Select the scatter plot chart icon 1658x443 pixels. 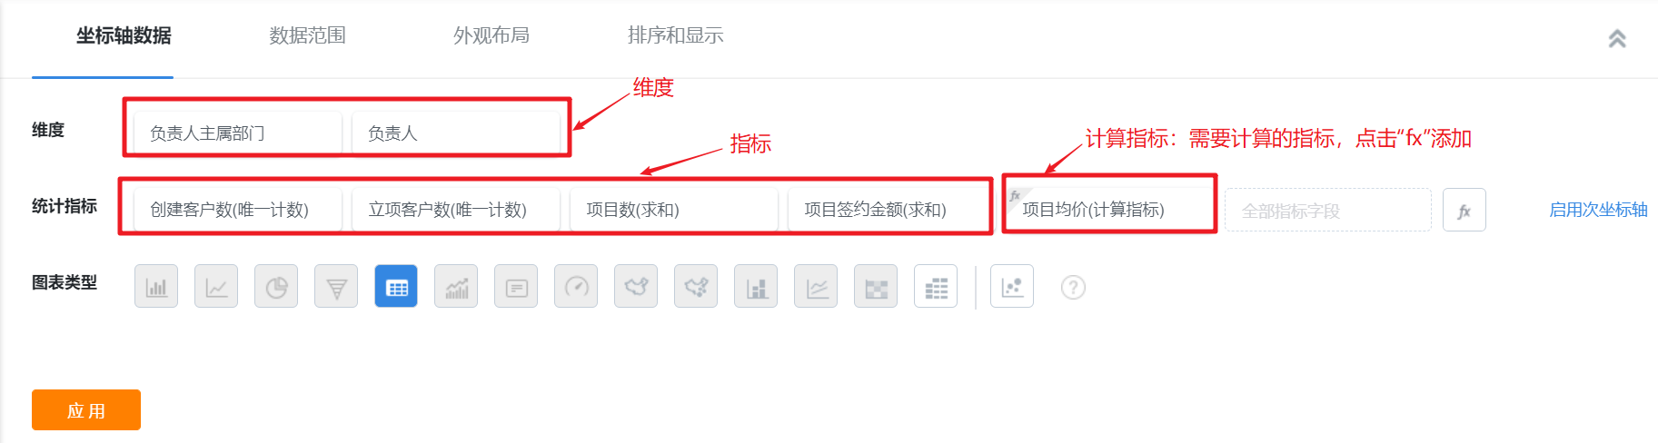click(1012, 287)
